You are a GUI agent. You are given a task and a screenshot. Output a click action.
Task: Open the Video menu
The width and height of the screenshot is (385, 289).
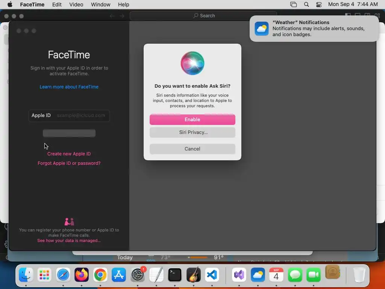(x=76, y=5)
